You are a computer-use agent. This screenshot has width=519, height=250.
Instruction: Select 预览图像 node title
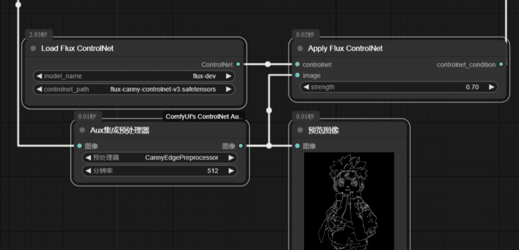click(x=323, y=130)
